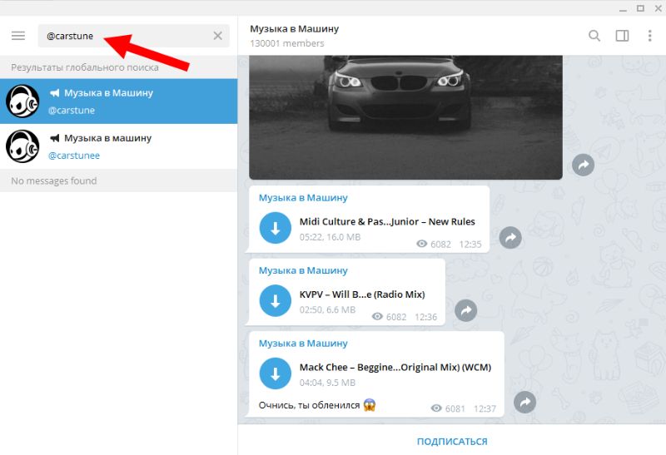Click megaphone channel icon beside @carstune result
This screenshot has width=666, height=455.
[x=54, y=92]
